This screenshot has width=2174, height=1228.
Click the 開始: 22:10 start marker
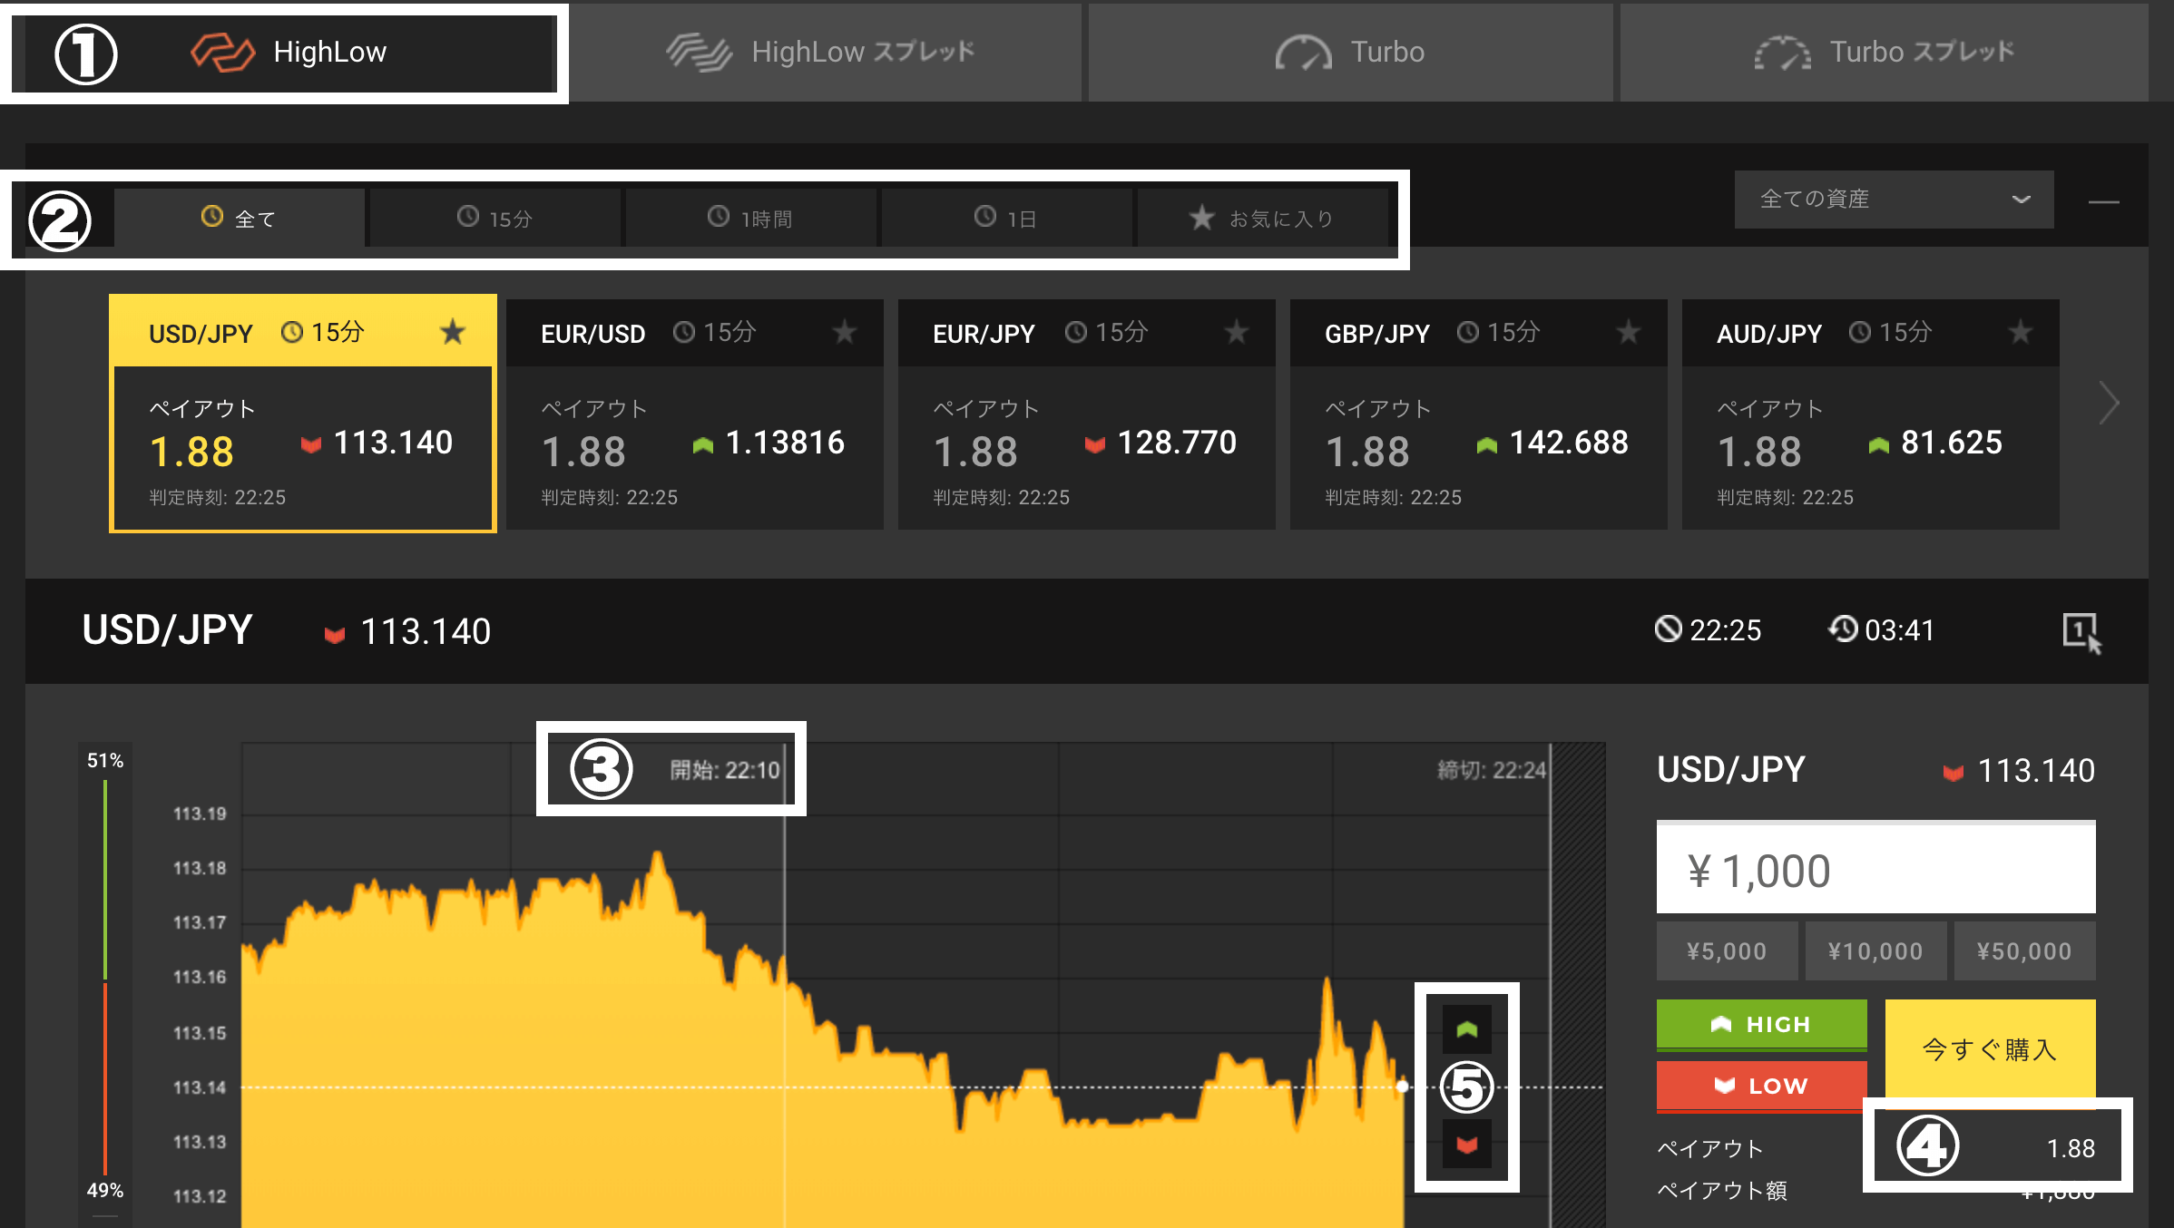[x=724, y=770]
